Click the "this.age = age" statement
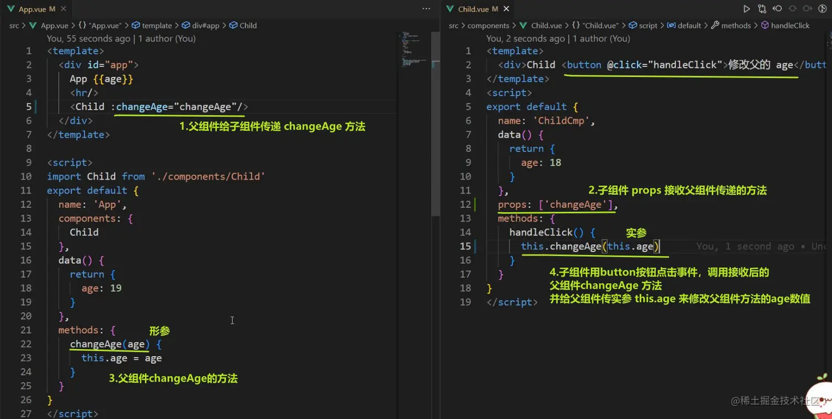This screenshot has height=419, width=832. [x=122, y=358]
